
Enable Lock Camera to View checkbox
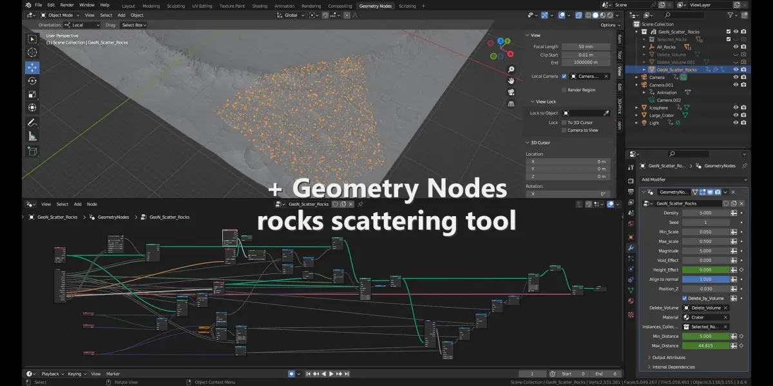pos(564,130)
